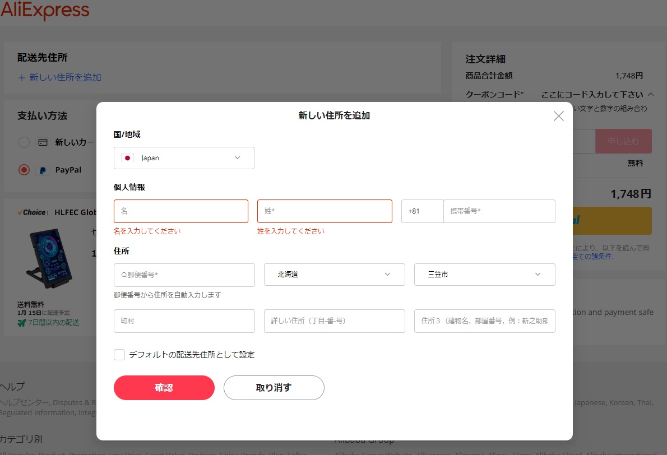Click the PayPal logo icon
Image resolution: width=667 pixels, height=455 pixels.
[42, 170]
